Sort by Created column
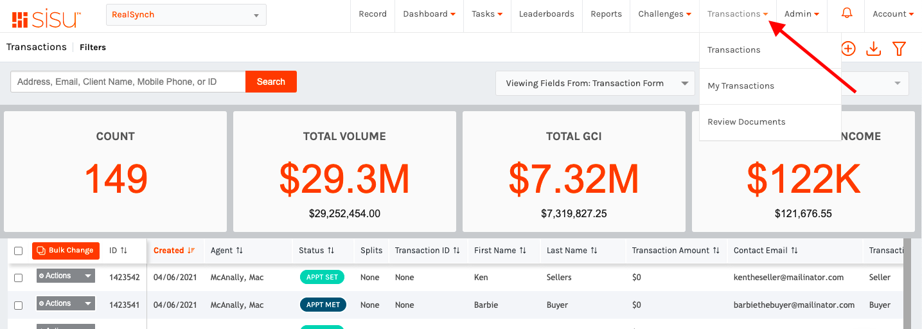This screenshot has height=329, width=922. click(x=174, y=251)
